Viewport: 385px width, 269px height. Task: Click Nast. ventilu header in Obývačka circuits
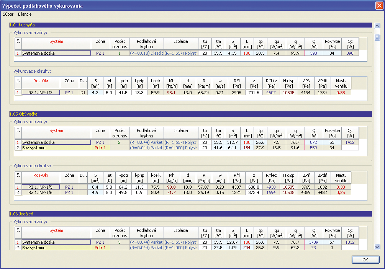(x=341, y=178)
